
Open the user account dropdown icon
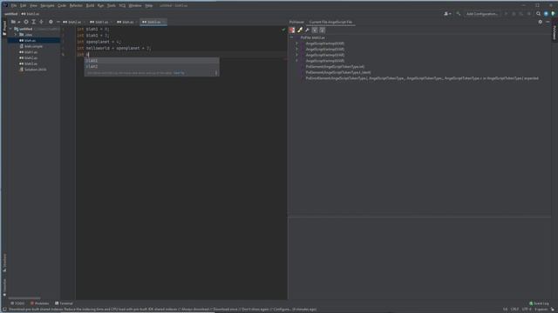click(x=447, y=14)
